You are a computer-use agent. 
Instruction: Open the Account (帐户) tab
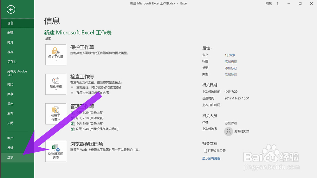(17, 138)
